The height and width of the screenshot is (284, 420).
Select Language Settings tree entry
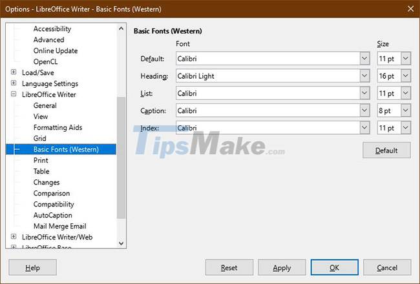click(x=50, y=83)
